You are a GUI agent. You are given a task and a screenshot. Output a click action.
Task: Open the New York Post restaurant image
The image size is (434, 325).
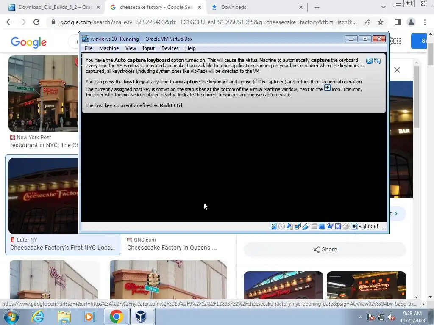click(x=43, y=94)
